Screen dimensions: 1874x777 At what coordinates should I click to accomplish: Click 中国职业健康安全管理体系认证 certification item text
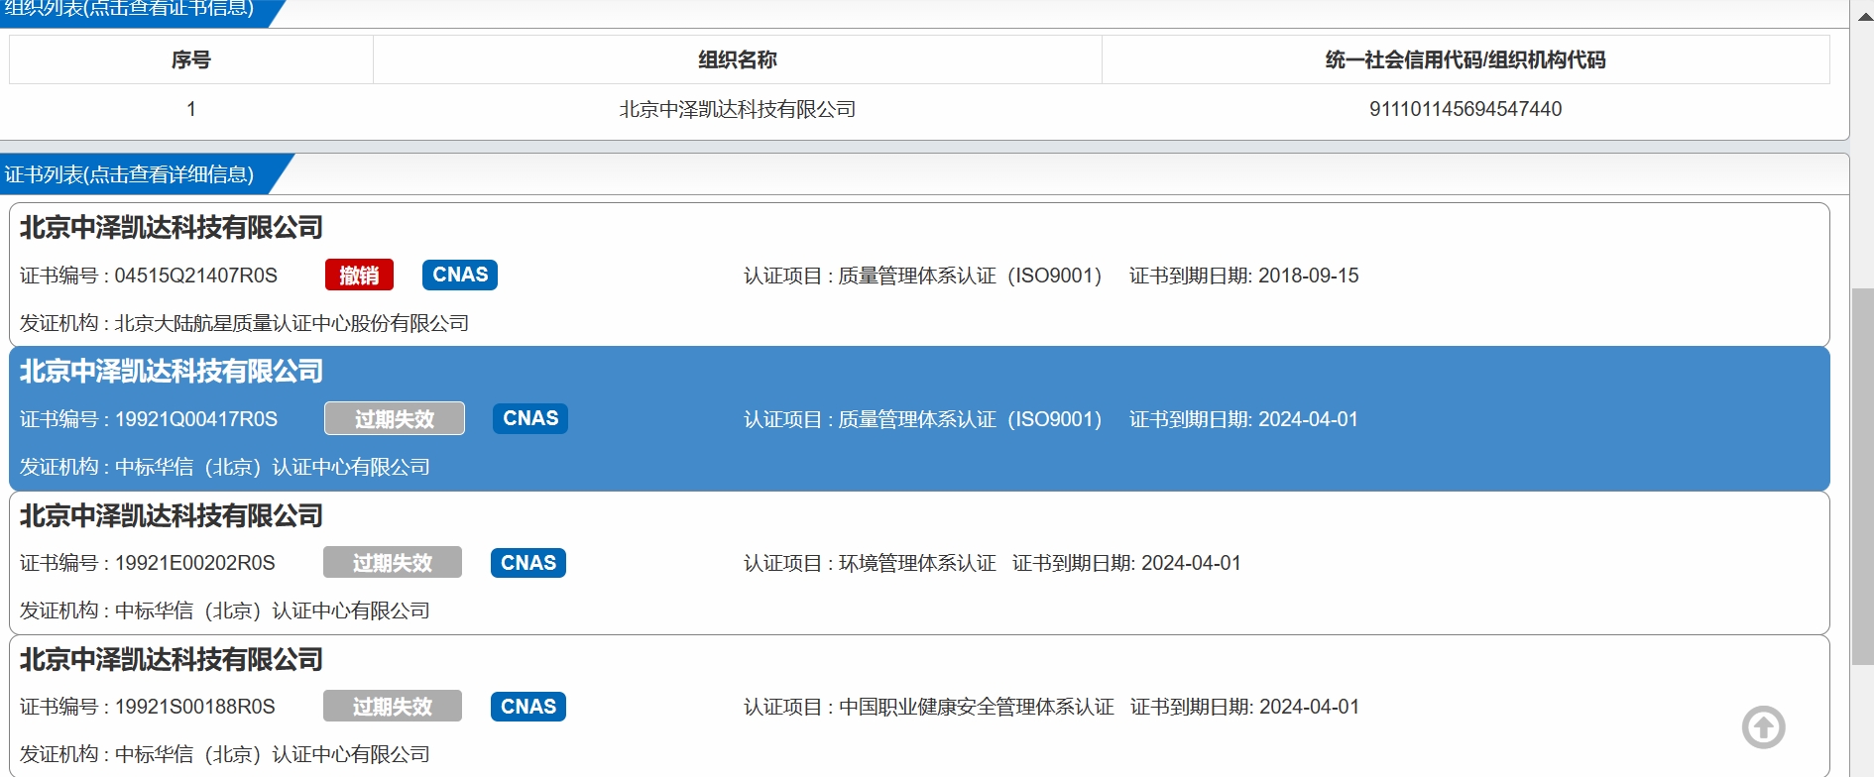pos(977,707)
